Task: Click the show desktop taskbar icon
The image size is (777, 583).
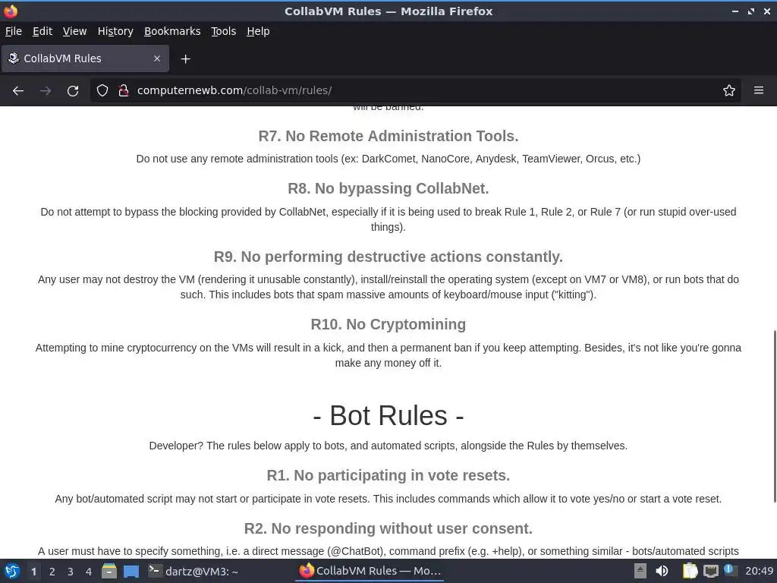Action: 131,572
